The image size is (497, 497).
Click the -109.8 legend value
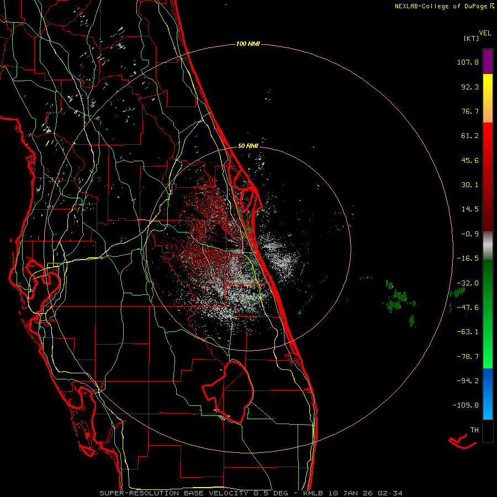tap(466, 405)
